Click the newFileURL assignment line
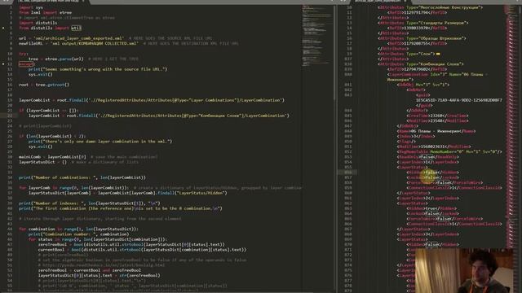The width and height of the screenshot is (522, 293). (x=128, y=43)
